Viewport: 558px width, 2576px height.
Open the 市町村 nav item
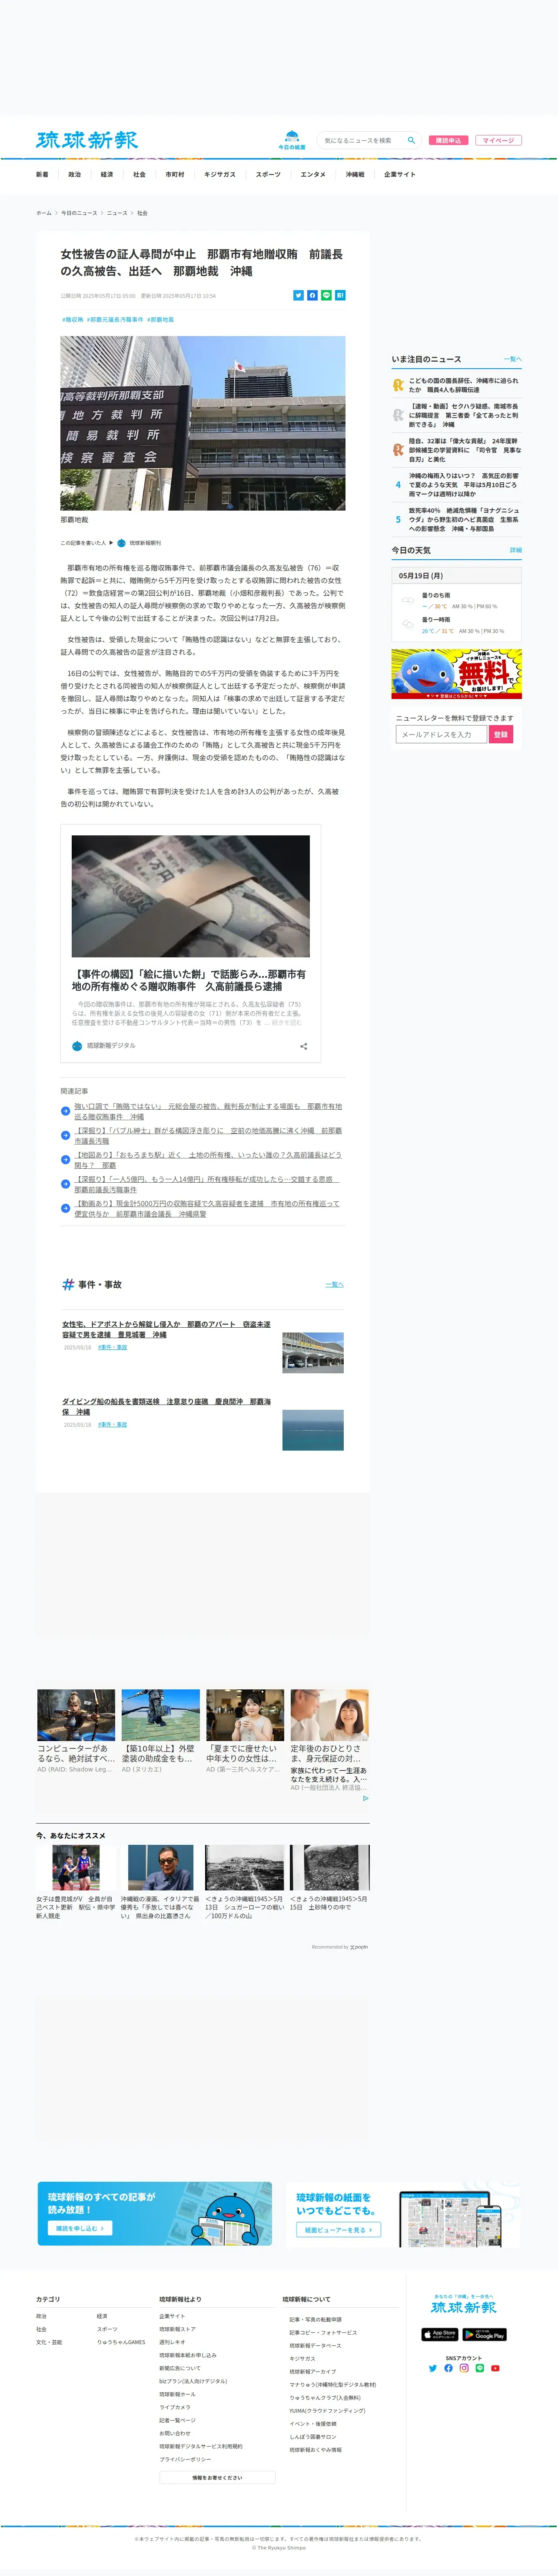(x=174, y=175)
